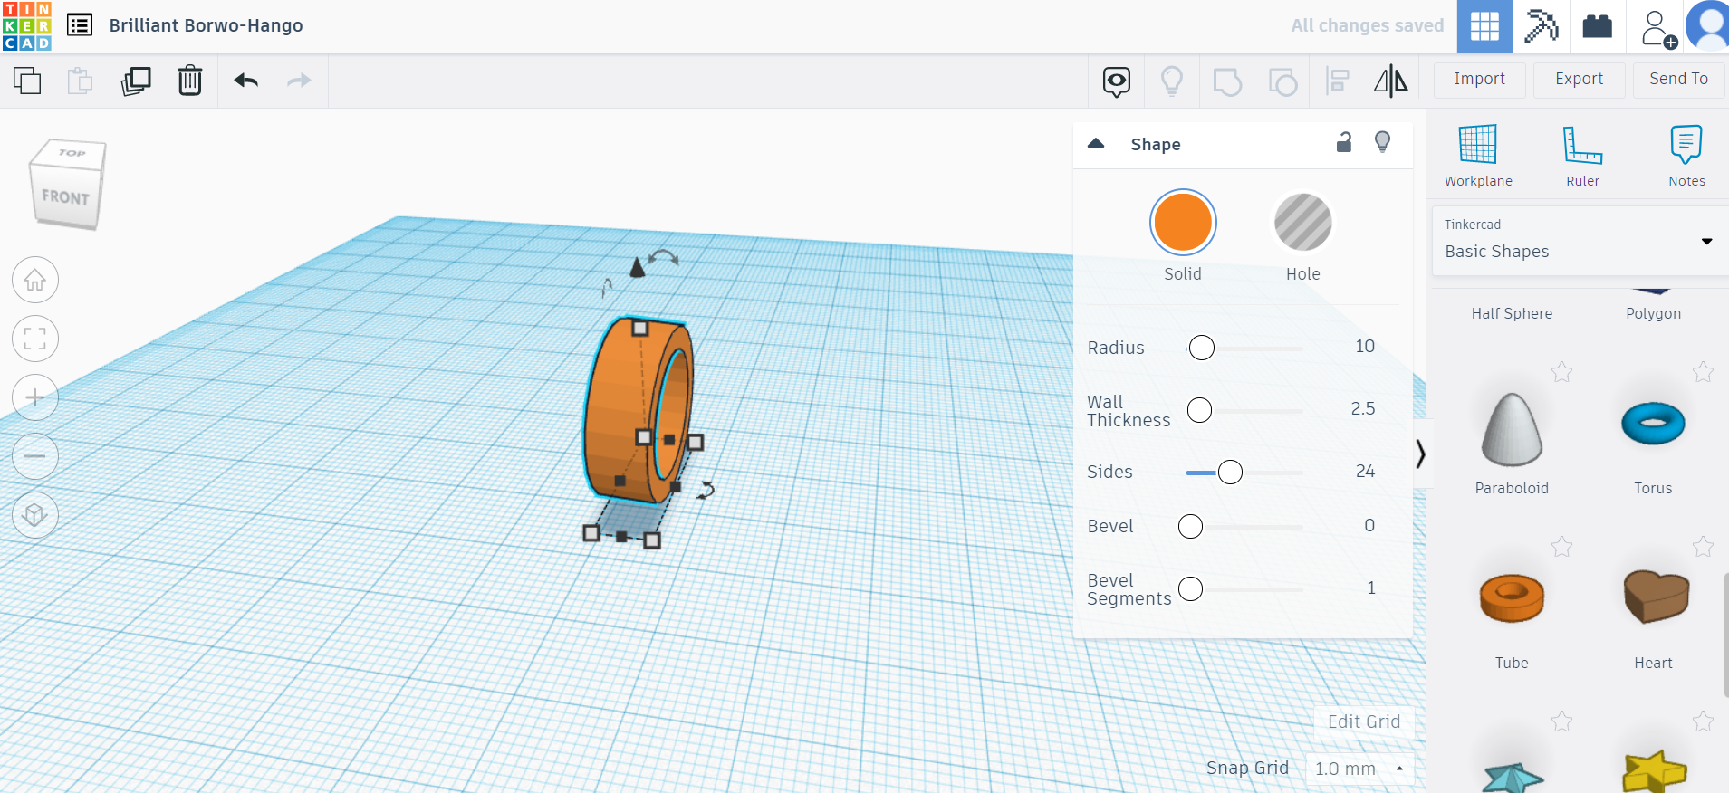Click the Align tool icon
Viewport: 1729px width, 793px height.
1338,81
